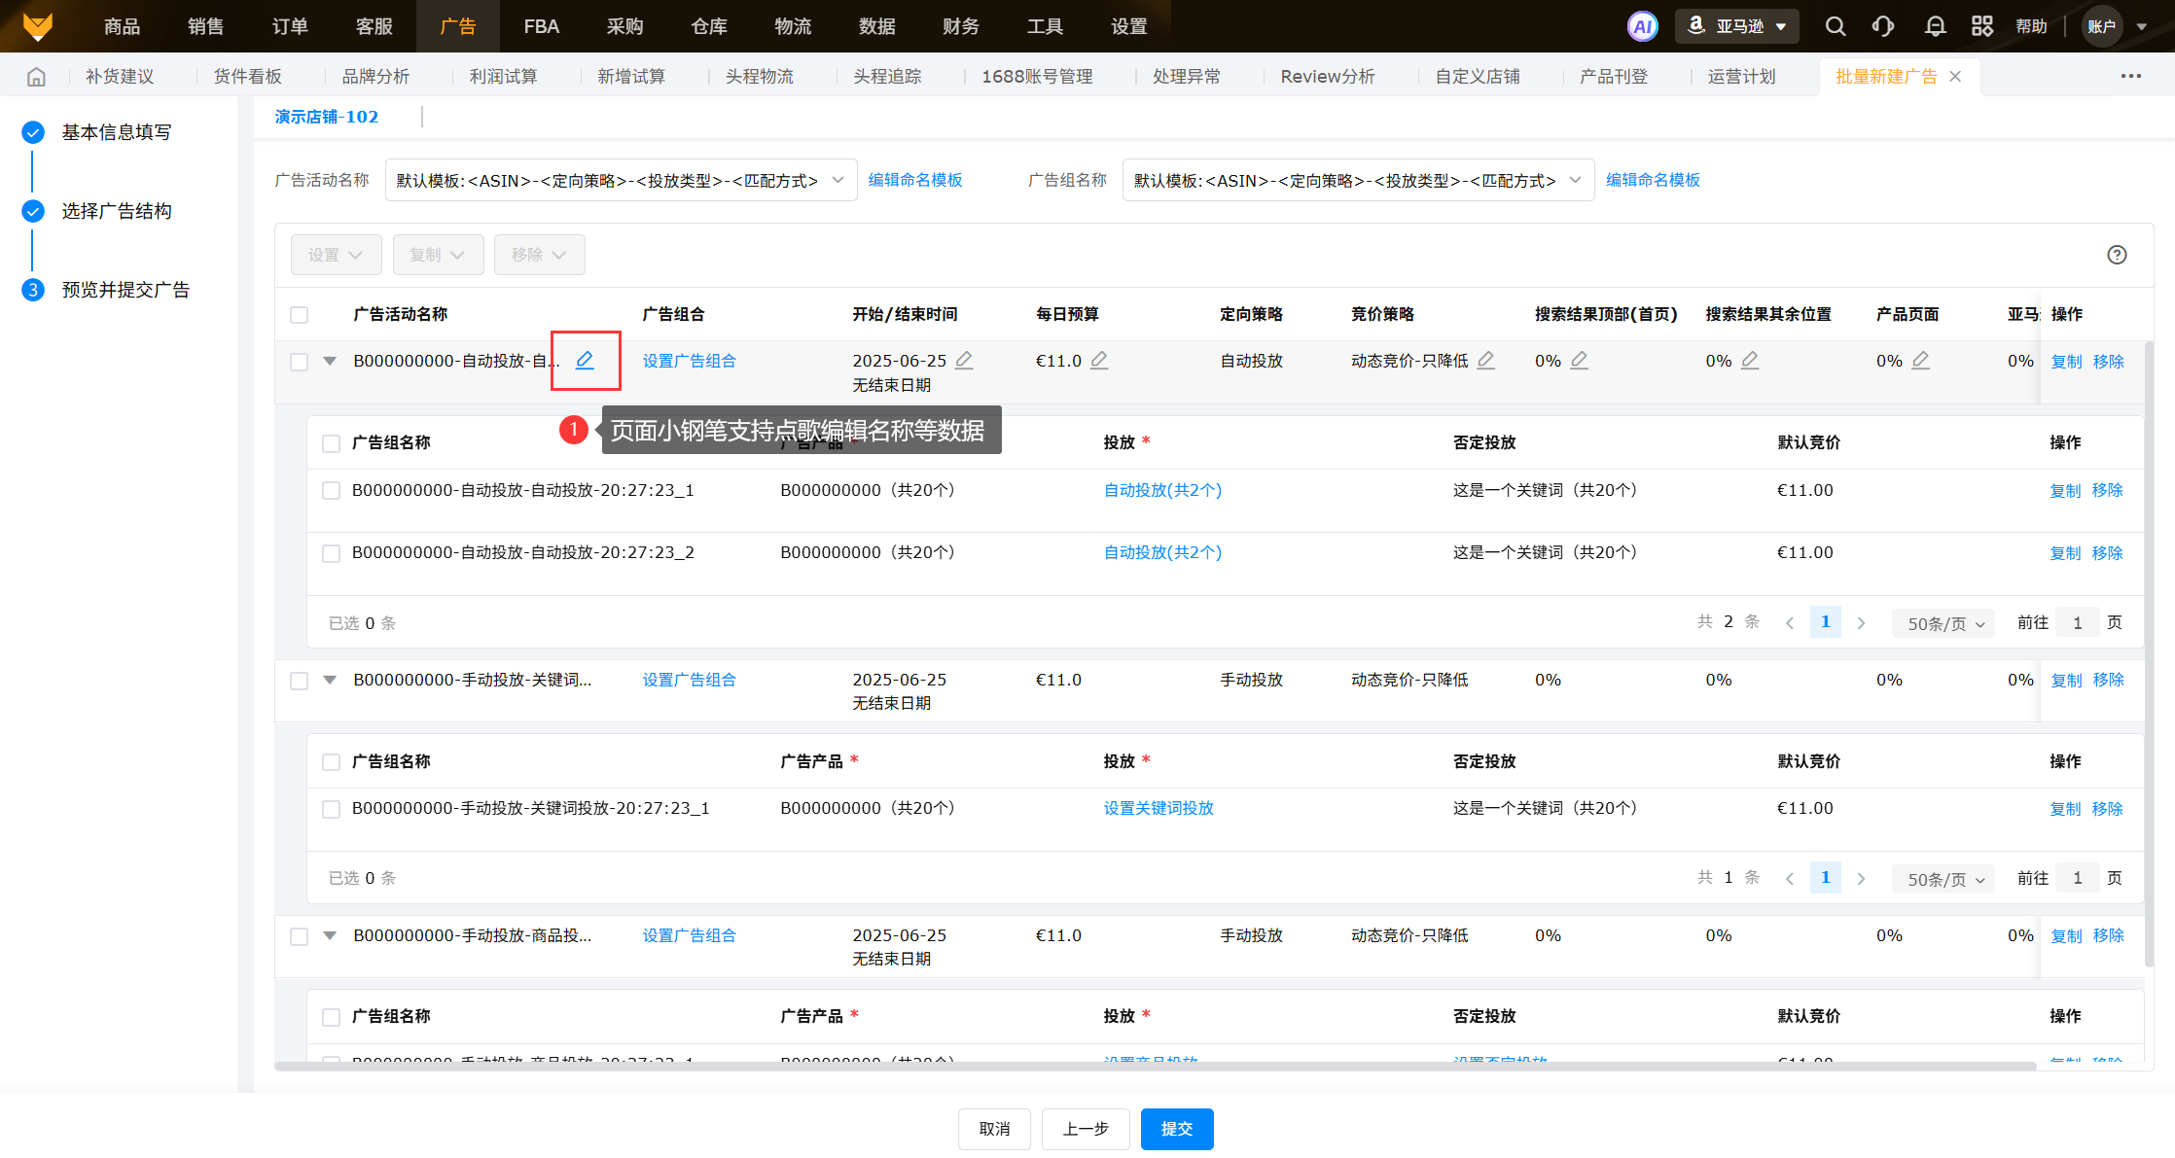
Task: Edit start date 2025-06-25 pencil icon
Action: (x=964, y=361)
